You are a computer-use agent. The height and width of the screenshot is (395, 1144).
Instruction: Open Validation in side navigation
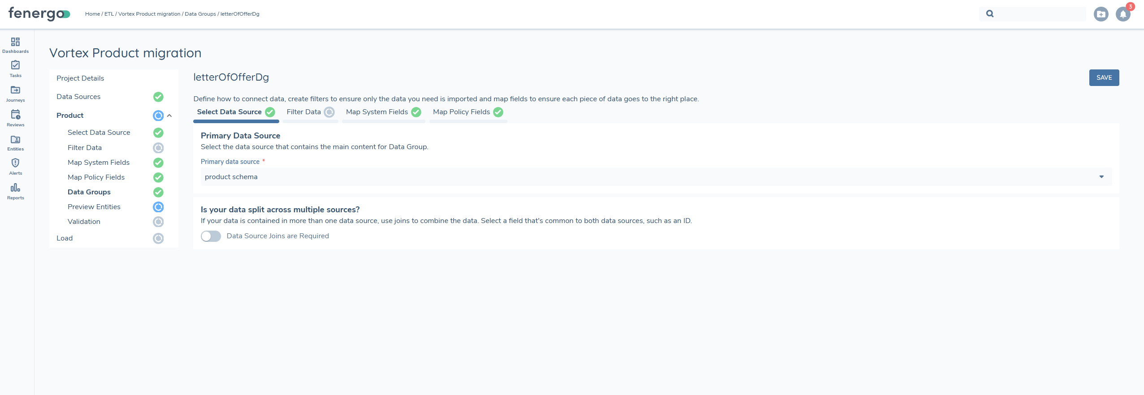tap(84, 222)
